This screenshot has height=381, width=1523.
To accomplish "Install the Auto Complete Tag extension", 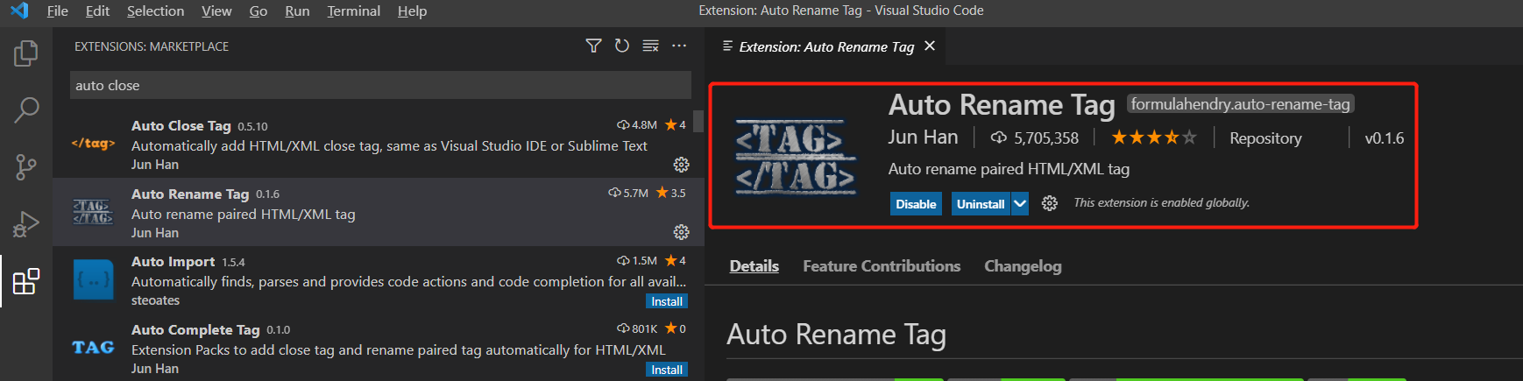I will pos(667,370).
